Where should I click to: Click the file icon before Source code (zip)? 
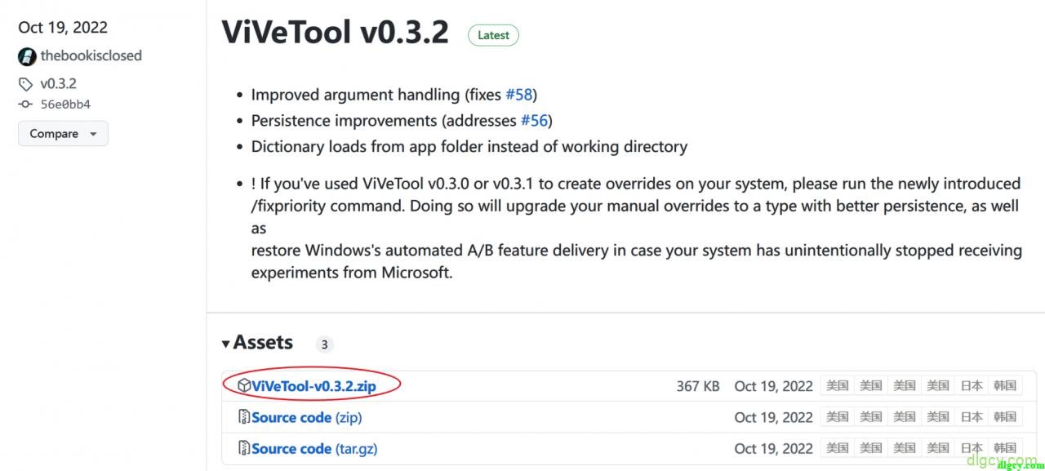tap(243, 417)
